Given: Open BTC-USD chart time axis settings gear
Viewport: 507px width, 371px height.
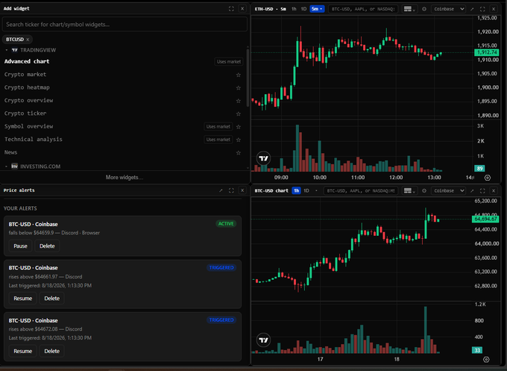Looking at the screenshot, I should pos(486,359).
